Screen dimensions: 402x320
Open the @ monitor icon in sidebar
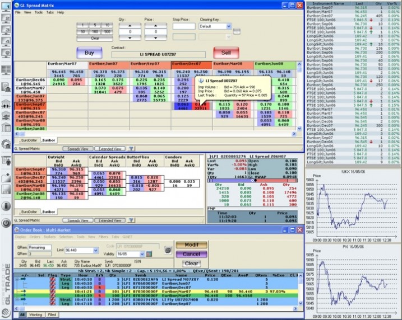click(x=6, y=53)
